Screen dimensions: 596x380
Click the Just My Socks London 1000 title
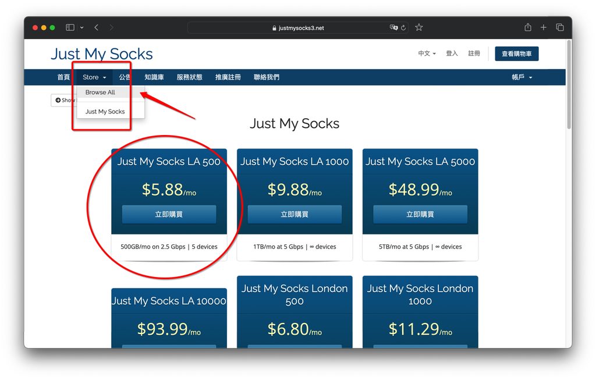[x=420, y=295]
